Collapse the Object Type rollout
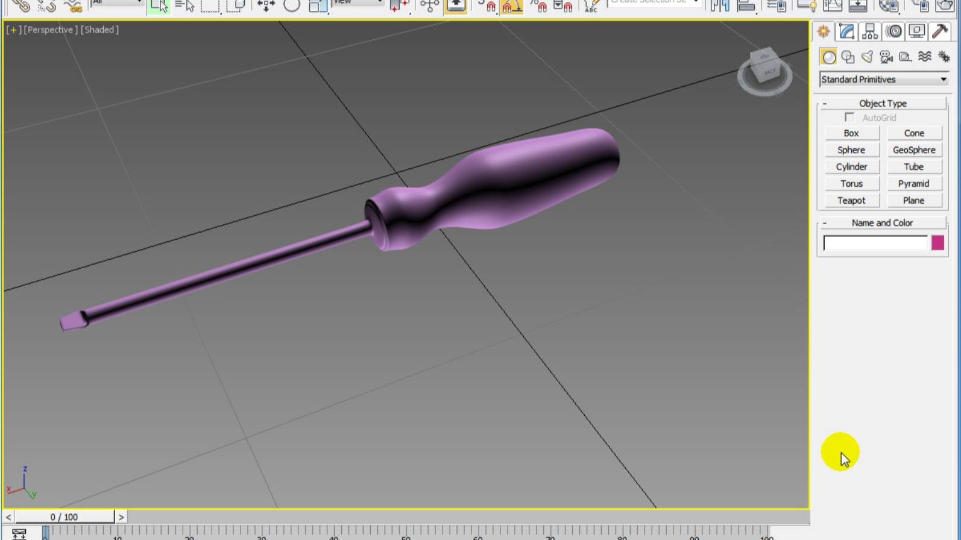 882,104
